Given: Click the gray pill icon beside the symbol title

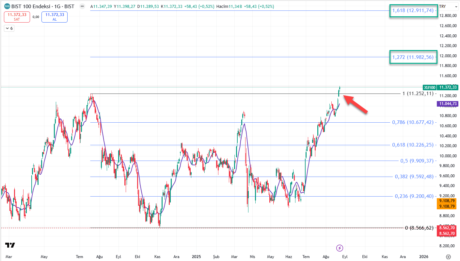Looking at the screenshot, I should click(82, 7).
